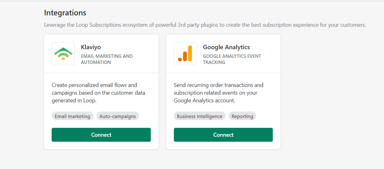Select the Business Intelligence tag
Viewport: 384px width, 169px height.
pyautogui.click(x=200, y=116)
